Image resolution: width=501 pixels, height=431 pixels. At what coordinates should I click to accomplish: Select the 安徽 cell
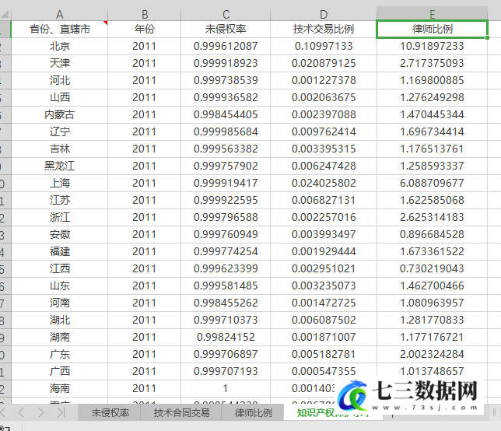click(59, 234)
